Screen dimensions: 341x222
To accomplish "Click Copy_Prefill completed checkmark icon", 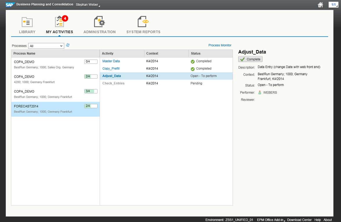I will pyautogui.click(x=193, y=69).
